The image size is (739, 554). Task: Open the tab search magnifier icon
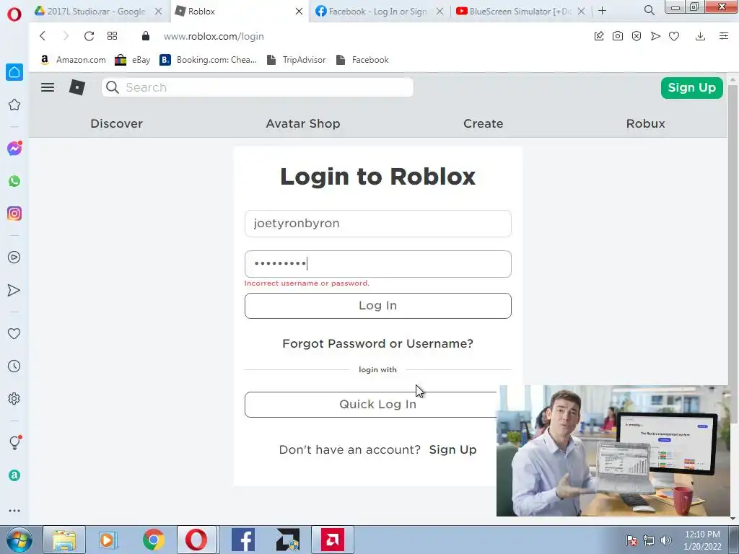click(x=650, y=10)
